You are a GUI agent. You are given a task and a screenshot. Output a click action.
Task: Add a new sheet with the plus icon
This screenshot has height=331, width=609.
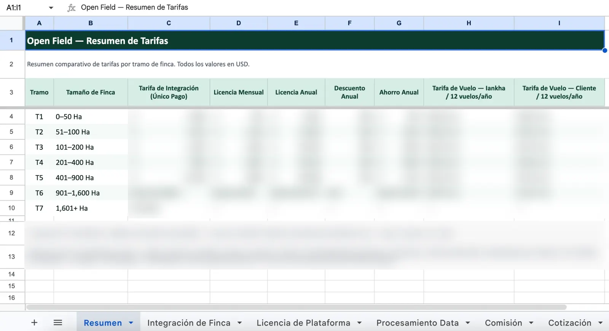click(x=34, y=323)
